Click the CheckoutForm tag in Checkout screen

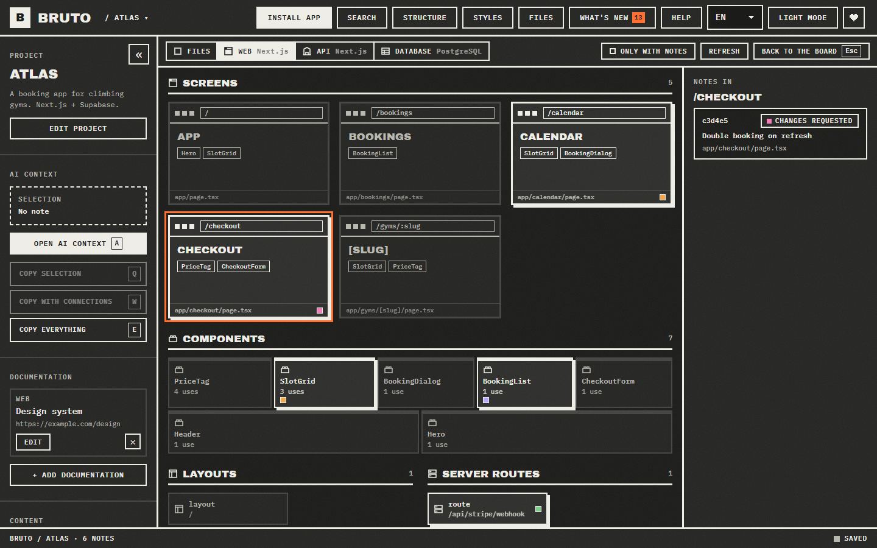244,267
